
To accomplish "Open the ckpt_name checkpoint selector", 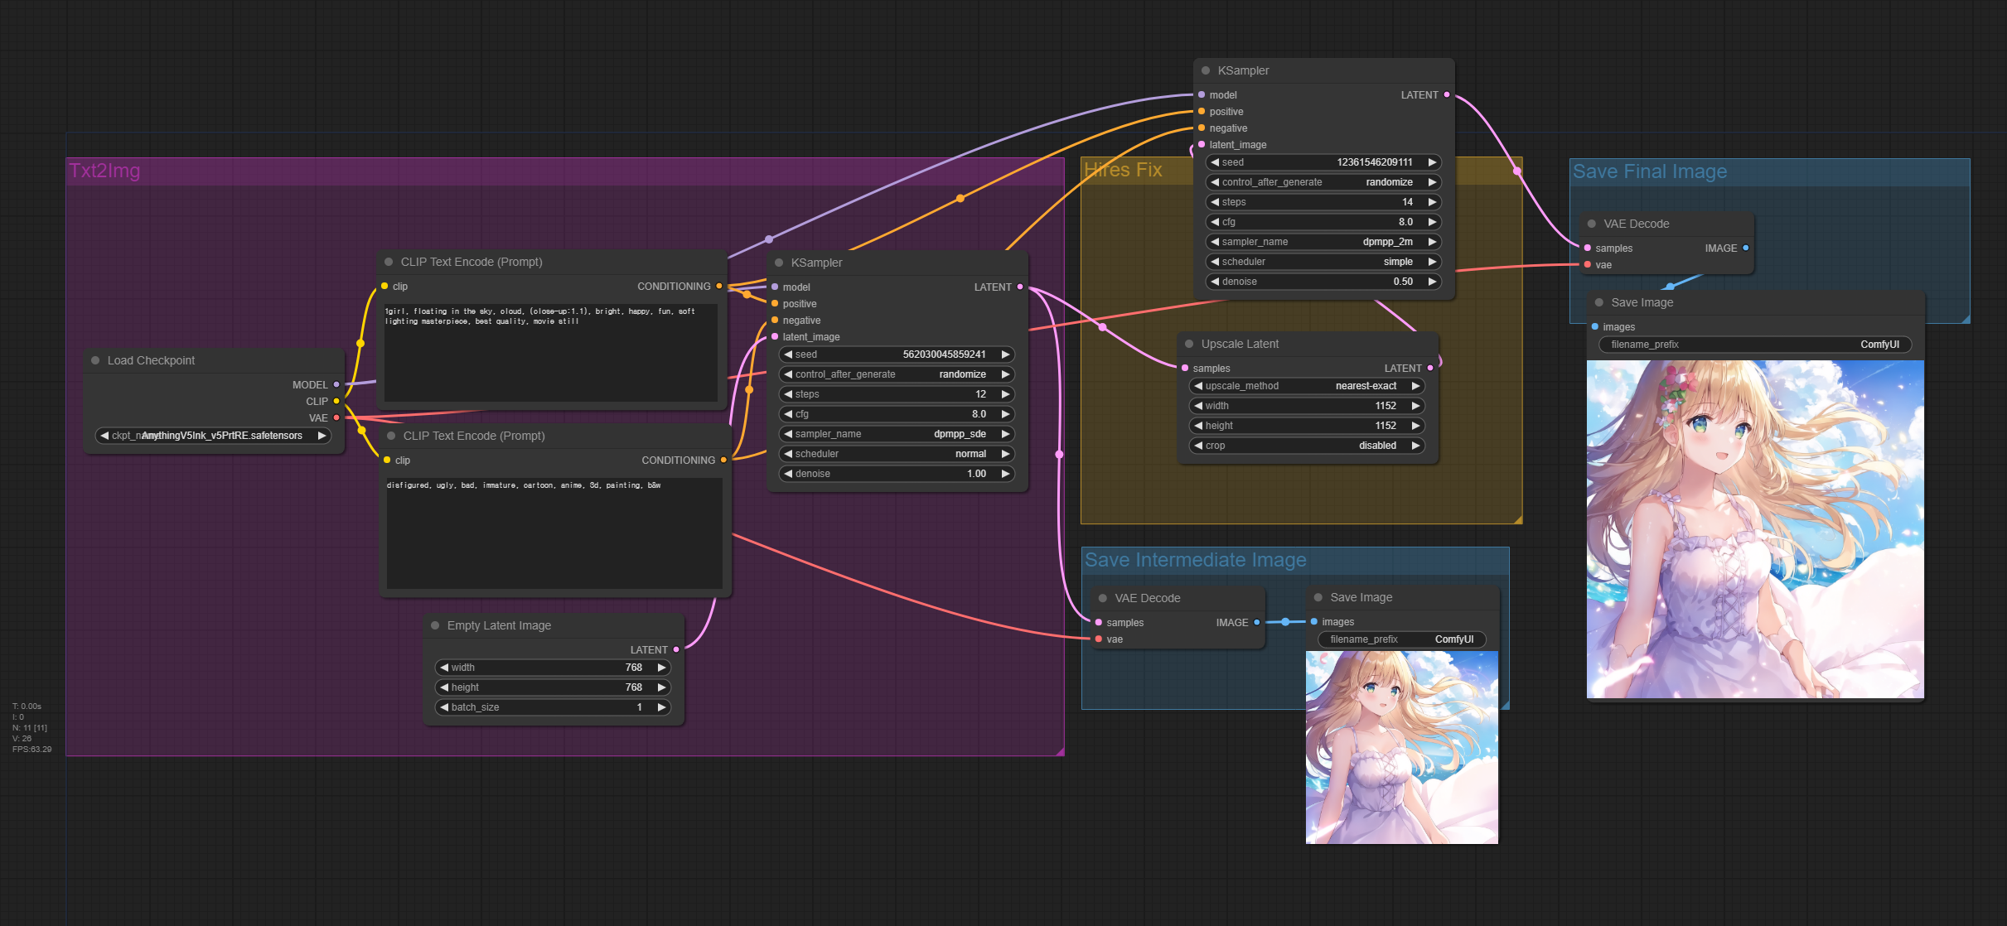I will coord(213,436).
